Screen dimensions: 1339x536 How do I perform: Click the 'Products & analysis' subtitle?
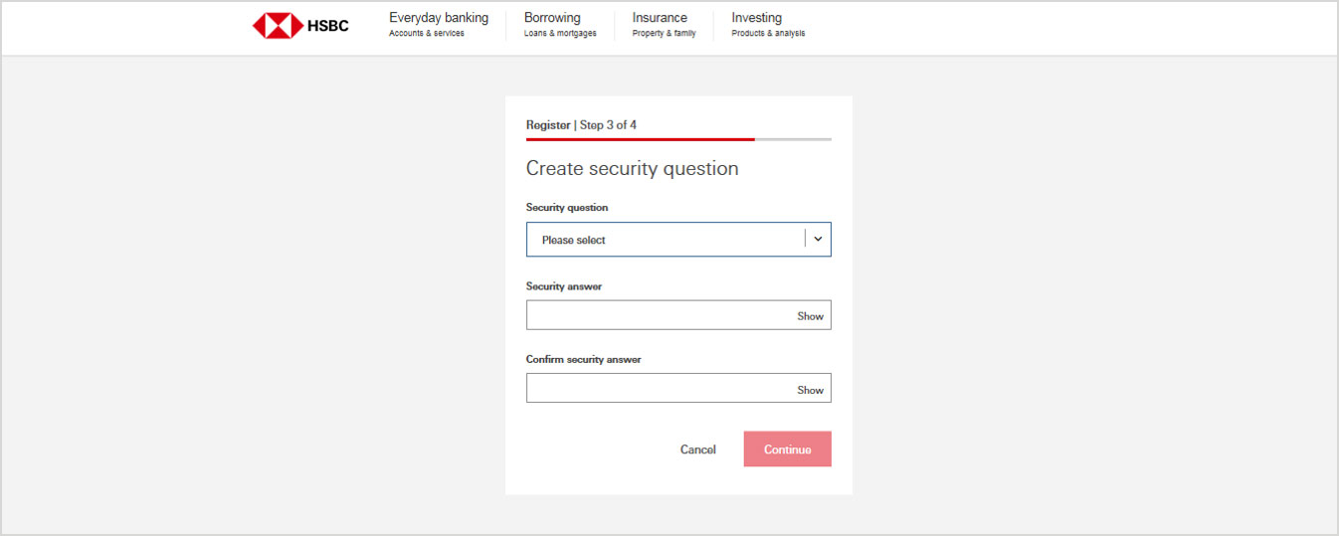point(768,34)
